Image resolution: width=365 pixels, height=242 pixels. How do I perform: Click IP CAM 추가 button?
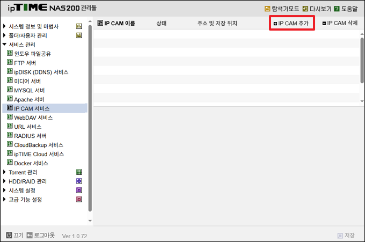pyautogui.click(x=290, y=24)
